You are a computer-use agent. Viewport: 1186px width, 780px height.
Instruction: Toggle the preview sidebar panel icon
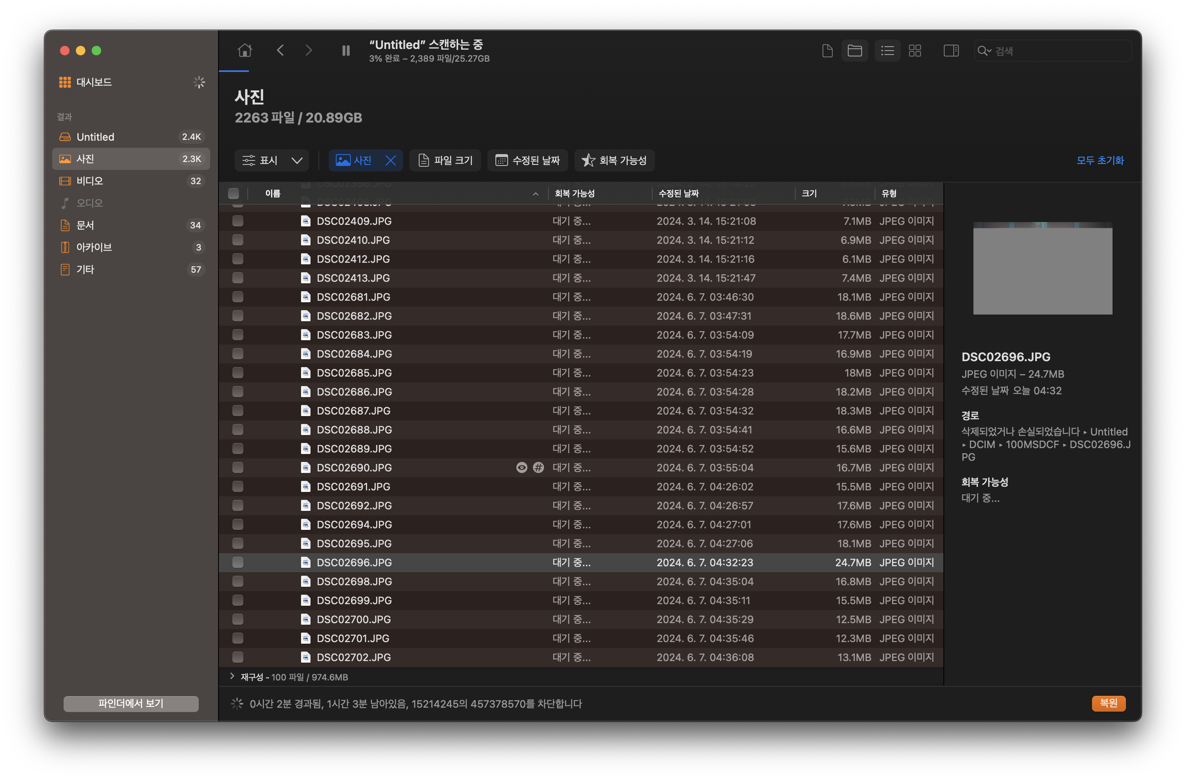(x=951, y=50)
